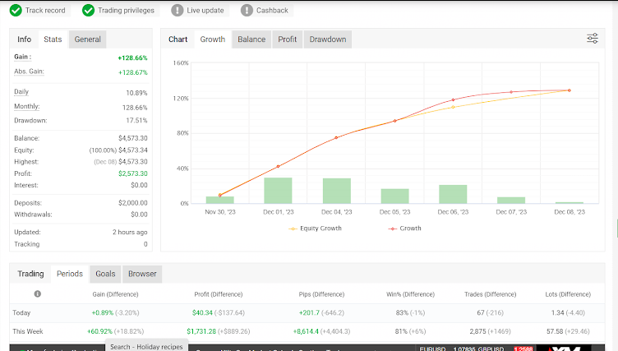Open the Cashback label
Image resolution: width=618 pixels, height=351 pixels.
[272, 10]
